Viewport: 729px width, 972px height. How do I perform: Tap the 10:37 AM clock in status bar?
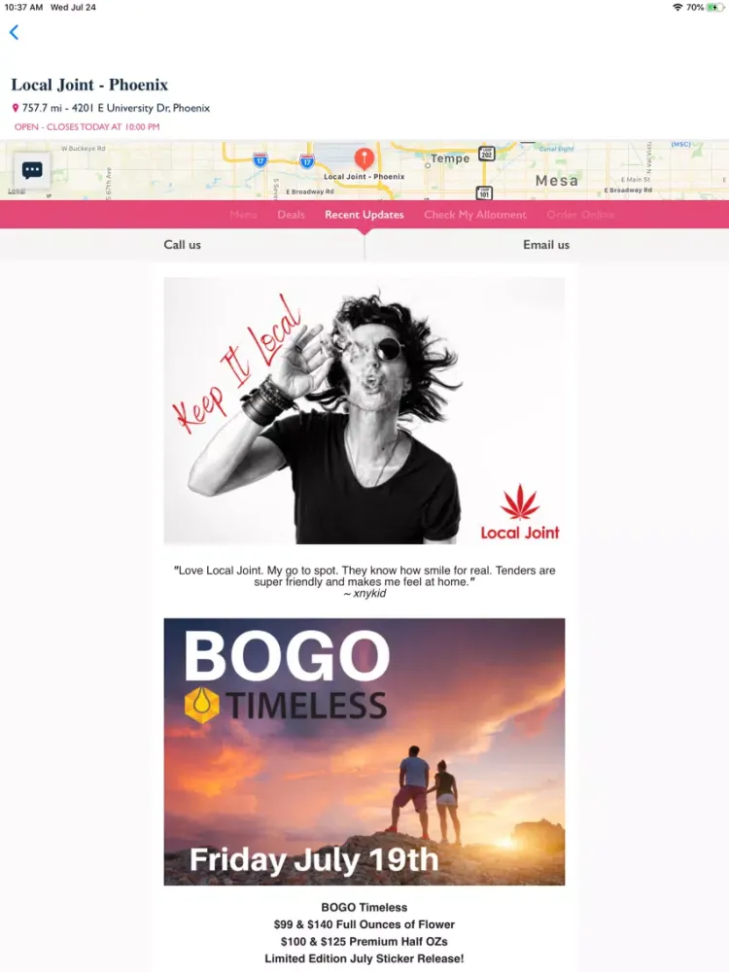[x=23, y=8]
